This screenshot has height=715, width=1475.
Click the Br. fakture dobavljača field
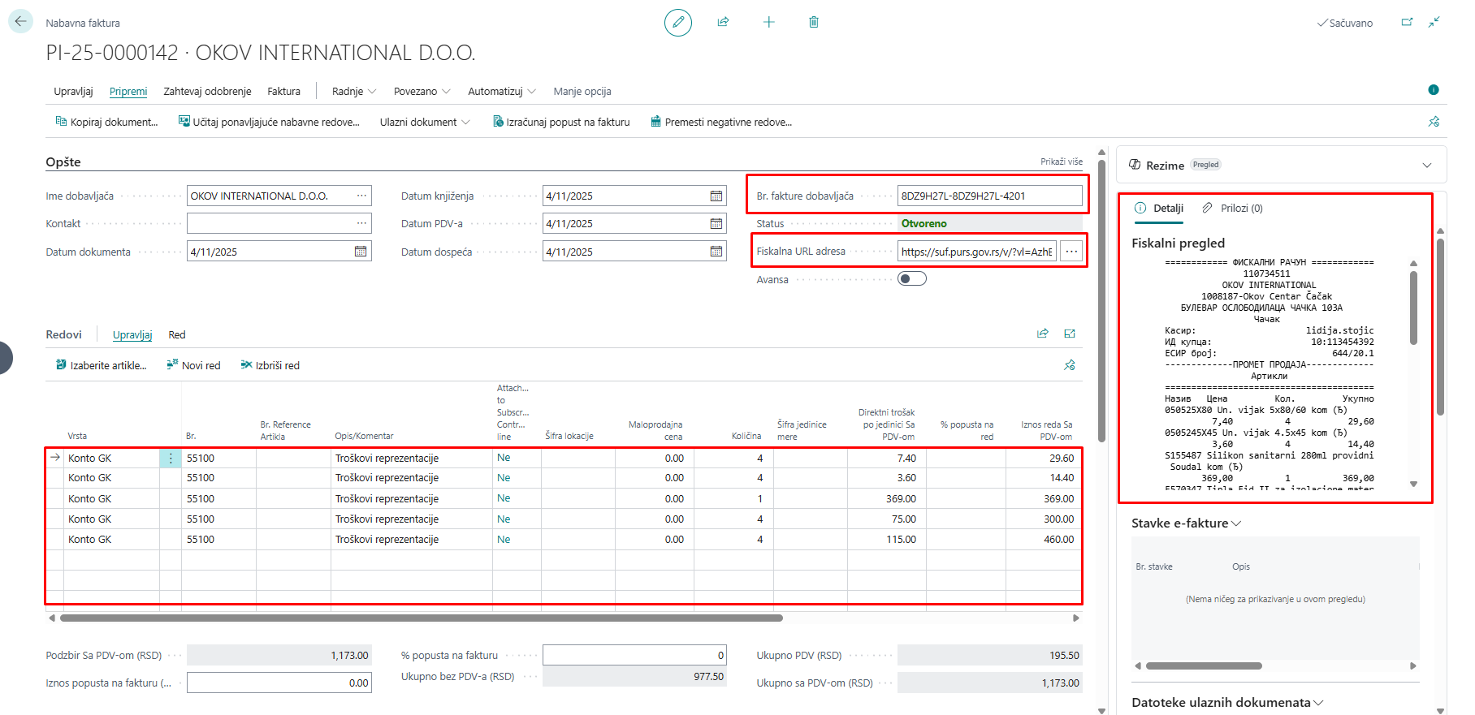click(988, 196)
